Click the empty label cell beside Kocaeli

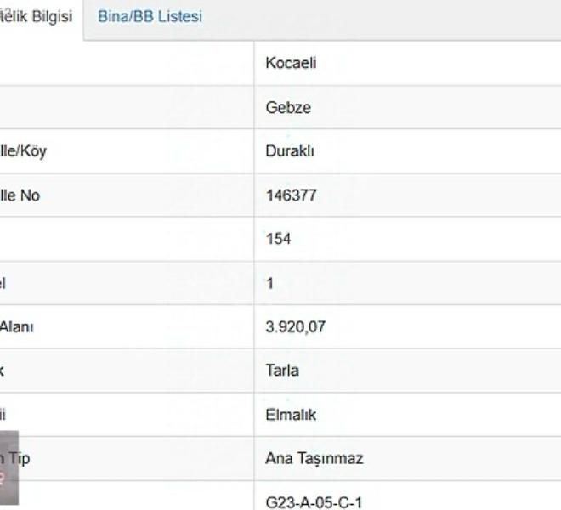coord(127,64)
